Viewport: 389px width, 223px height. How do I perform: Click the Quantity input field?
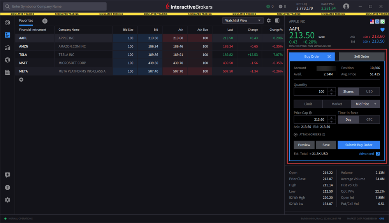[310, 91]
